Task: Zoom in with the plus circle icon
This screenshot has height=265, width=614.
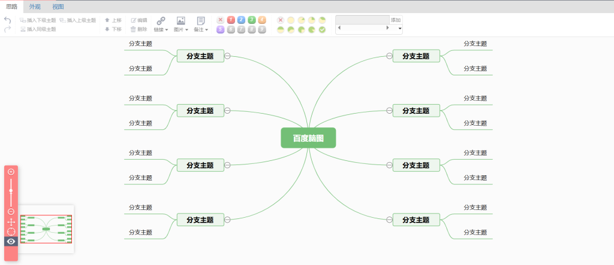Action: (11, 172)
